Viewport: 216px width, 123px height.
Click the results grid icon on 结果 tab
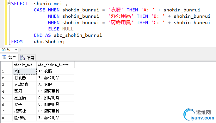(x=4, y=57)
